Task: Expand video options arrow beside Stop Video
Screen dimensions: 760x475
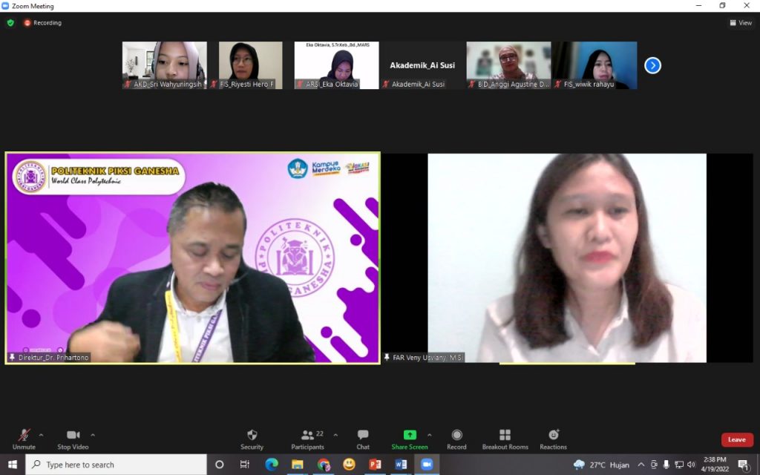Action: 93,435
